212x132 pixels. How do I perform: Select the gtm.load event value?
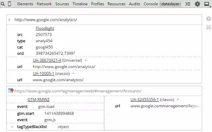tap(46, 107)
